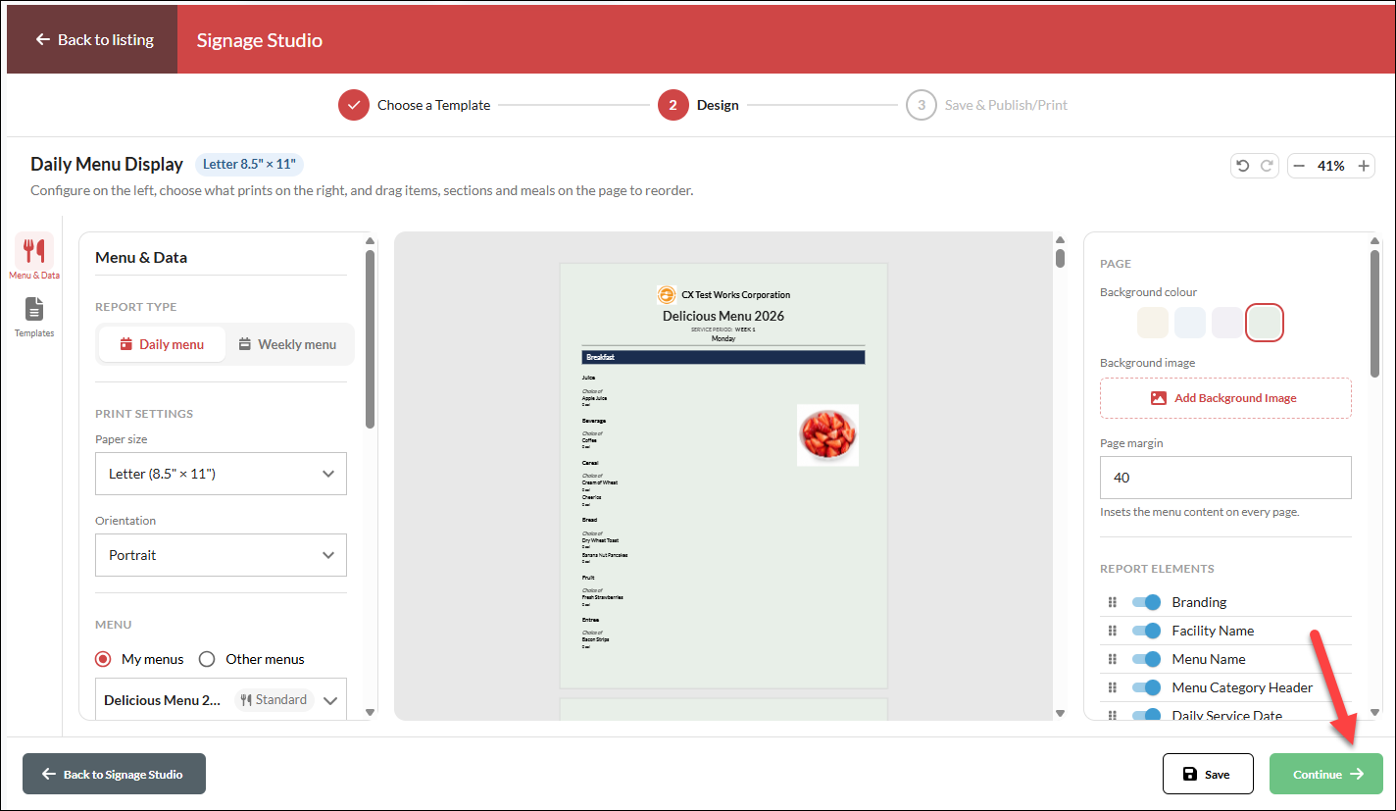Click the drag handle beside Menu Name

tap(1113, 659)
